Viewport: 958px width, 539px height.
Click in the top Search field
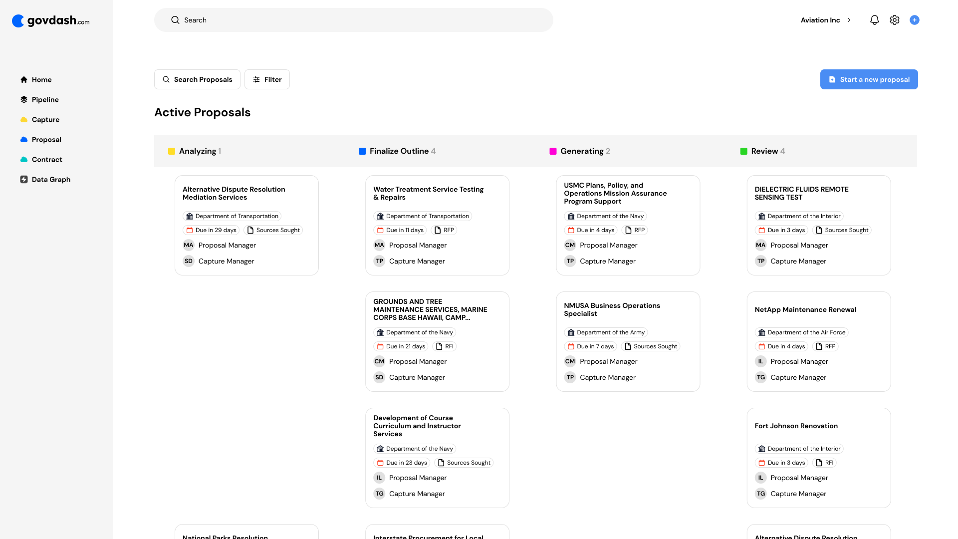click(353, 20)
